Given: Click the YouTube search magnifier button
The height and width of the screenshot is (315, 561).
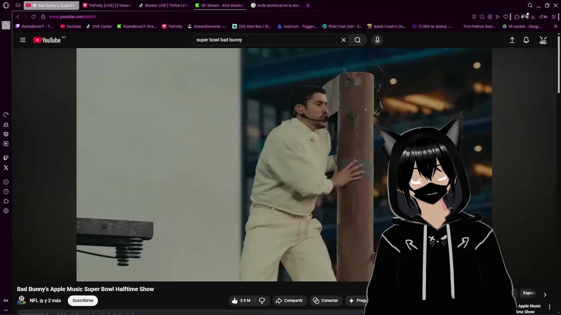Looking at the screenshot, I should tap(358, 40).
